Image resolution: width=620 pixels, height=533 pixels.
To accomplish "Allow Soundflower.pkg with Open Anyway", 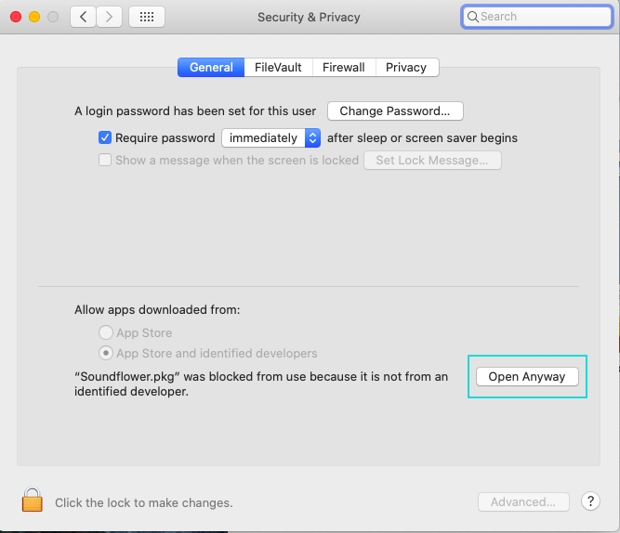I will click(x=527, y=377).
